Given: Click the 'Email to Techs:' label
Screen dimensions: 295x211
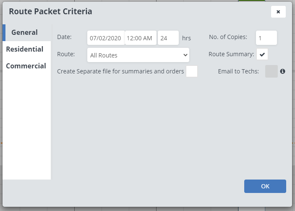Looking at the screenshot, I should [x=238, y=71].
